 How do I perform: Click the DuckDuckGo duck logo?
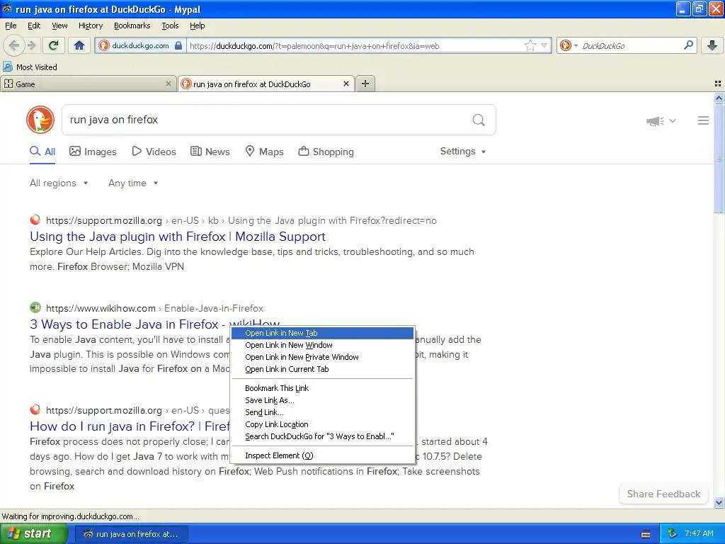40,120
